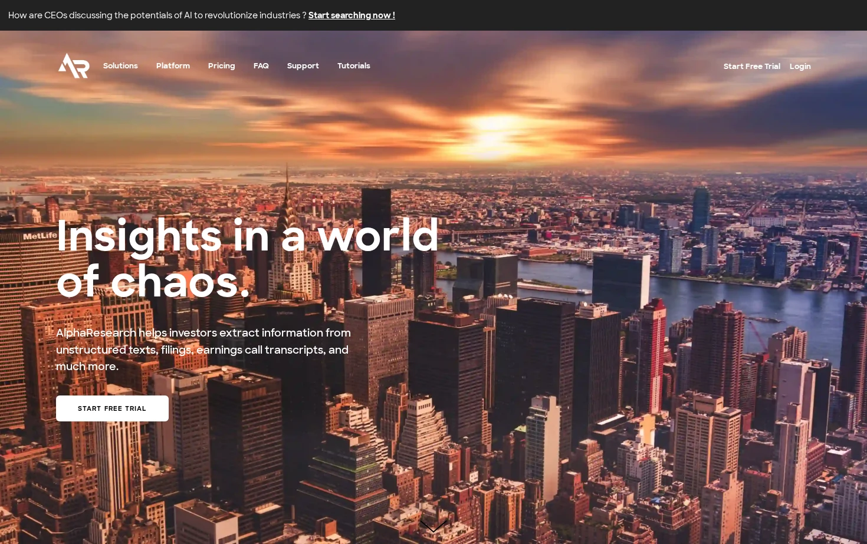Click the Start Free Trial header link
Screen dimensions: 867x544
point(752,66)
